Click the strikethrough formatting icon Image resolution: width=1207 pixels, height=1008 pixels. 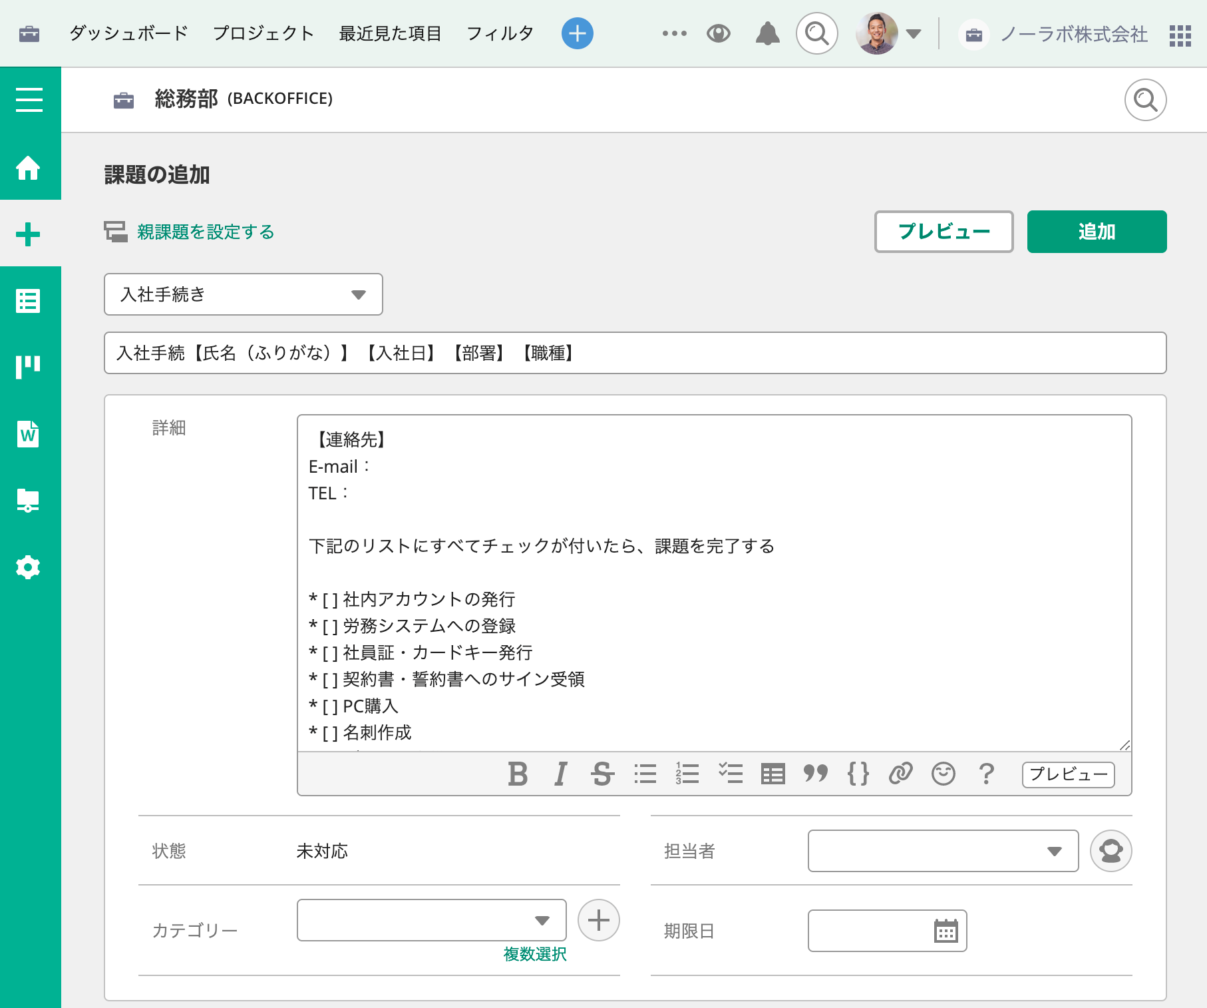[602, 774]
